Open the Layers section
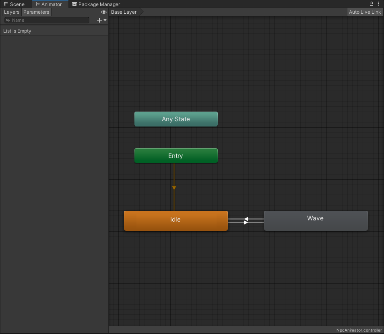This screenshot has width=384, height=334. 11,12
